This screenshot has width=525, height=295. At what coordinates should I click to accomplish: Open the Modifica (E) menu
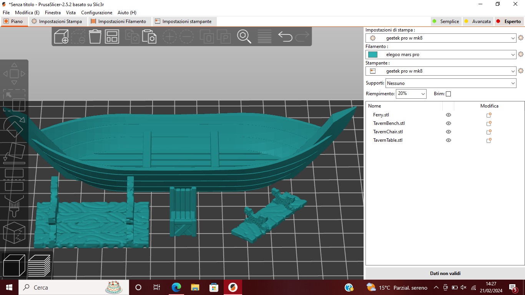pyautogui.click(x=27, y=13)
